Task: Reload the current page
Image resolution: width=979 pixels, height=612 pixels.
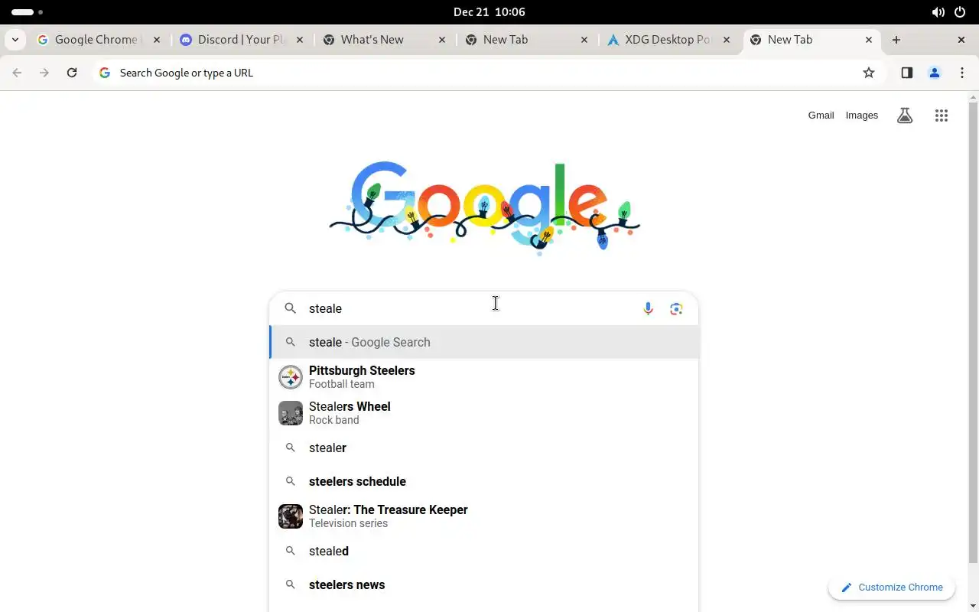Action: pos(72,73)
